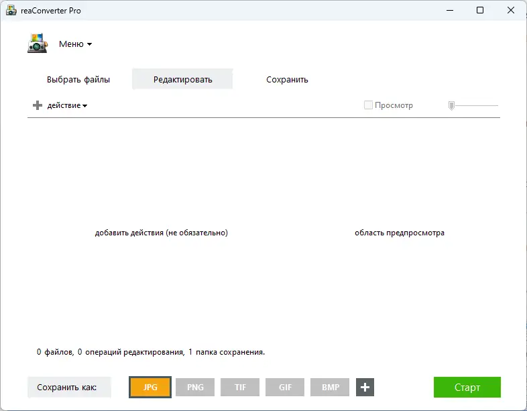The height and width of the screenshot is (411, 527).
Task: Click the preview zoom slider handle
Action: pos(451,105)
